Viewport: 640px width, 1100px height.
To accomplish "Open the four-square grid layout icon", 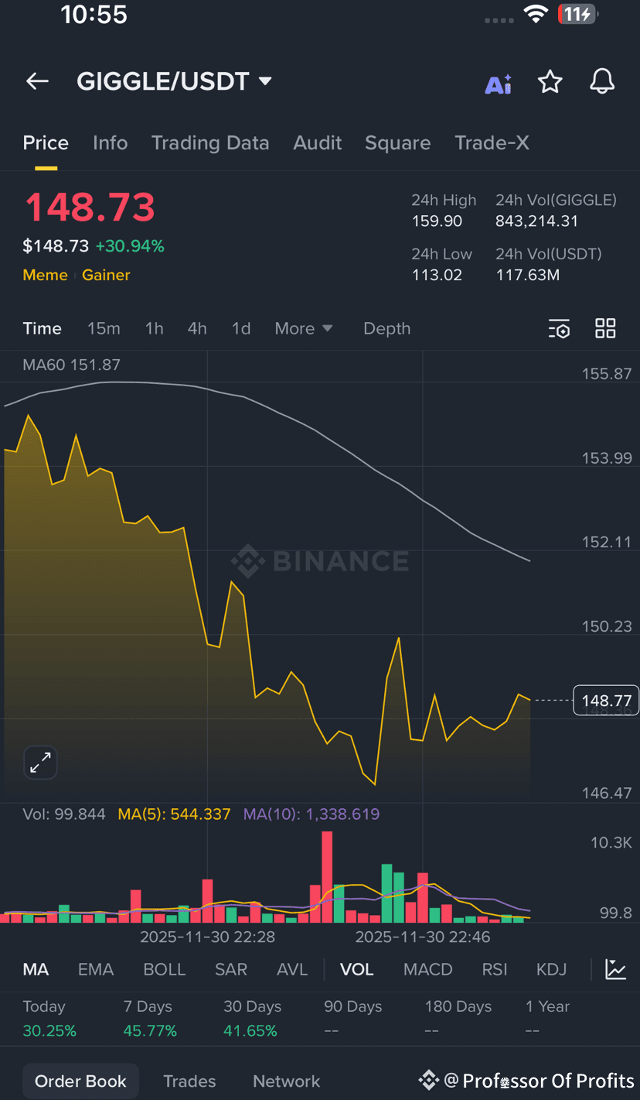I will [x=605, y=328].
